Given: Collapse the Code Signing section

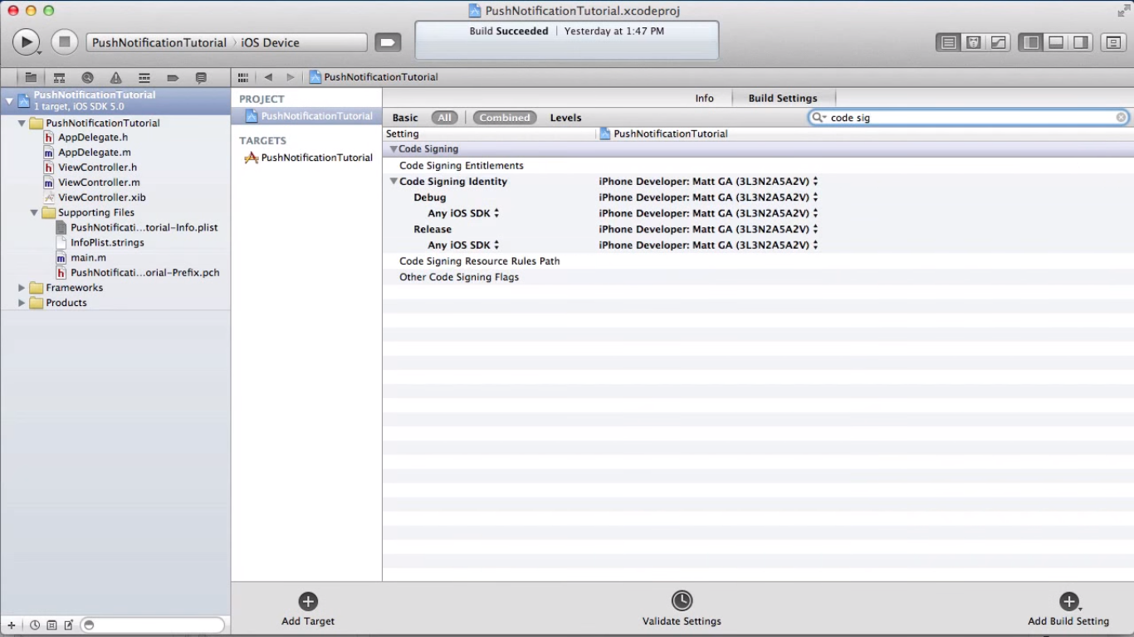Looking at the screenshot, I should 393,149.
